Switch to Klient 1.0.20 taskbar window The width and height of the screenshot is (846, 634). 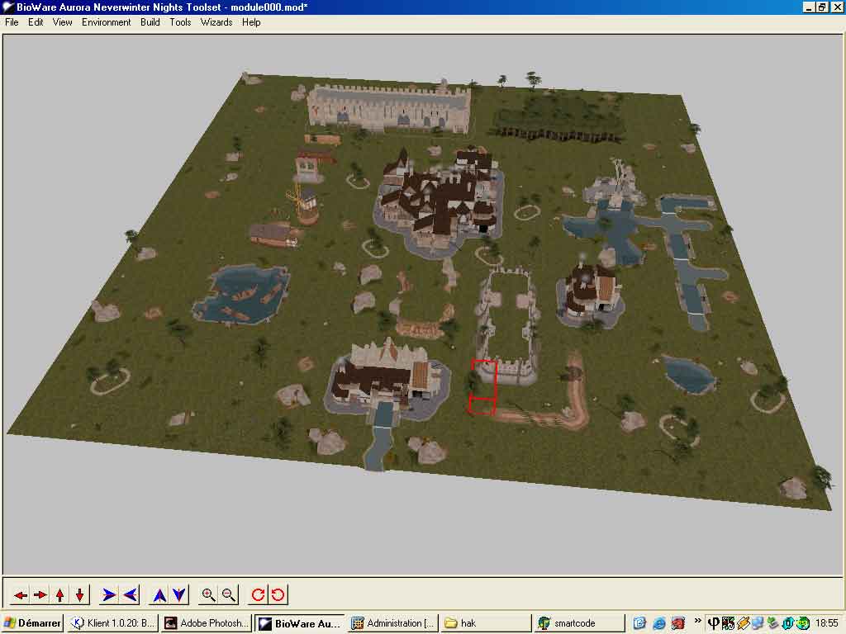[x=112, y=623]
